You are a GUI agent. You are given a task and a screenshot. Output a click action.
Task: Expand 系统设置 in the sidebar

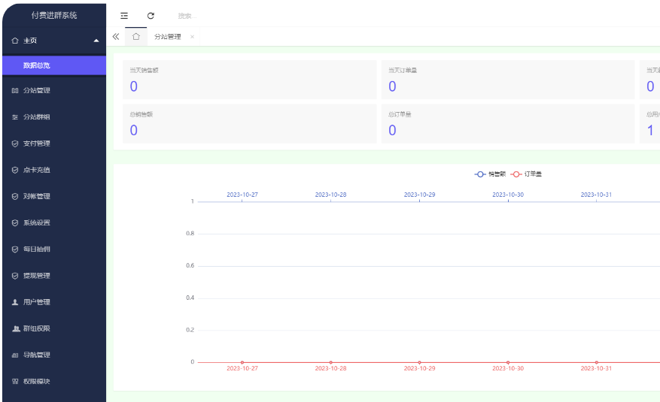click(36, 222)
